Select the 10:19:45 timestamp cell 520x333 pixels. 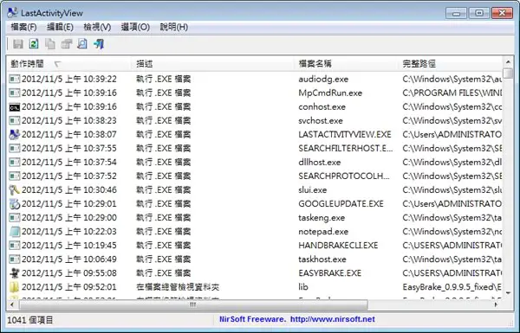pos(69,246)
